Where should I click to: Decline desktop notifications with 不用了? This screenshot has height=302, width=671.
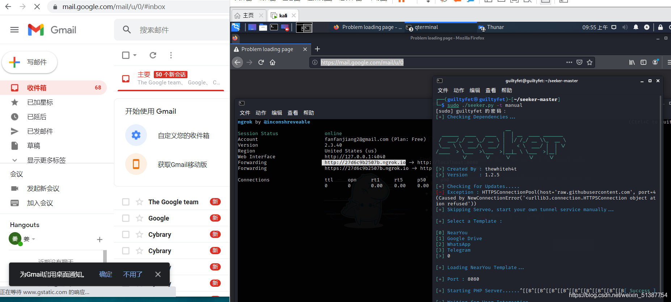(133, 274)
